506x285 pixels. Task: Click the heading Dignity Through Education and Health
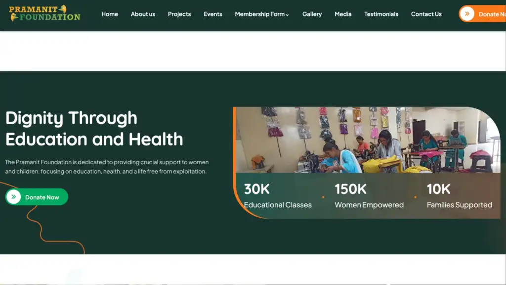point(94,129)
